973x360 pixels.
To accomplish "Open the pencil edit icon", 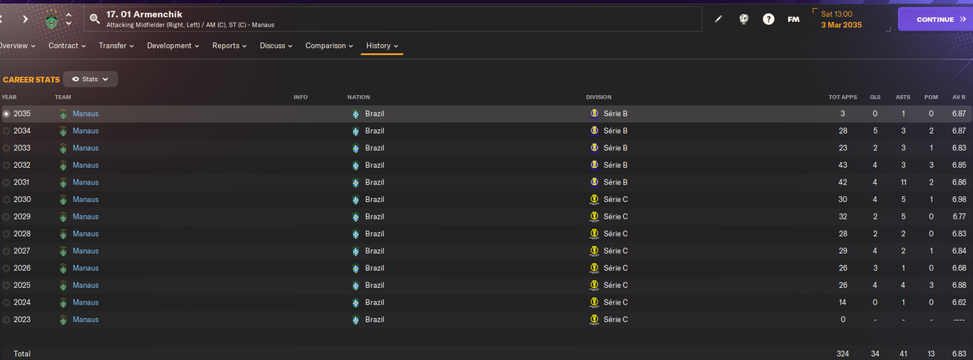I will 718,19.
